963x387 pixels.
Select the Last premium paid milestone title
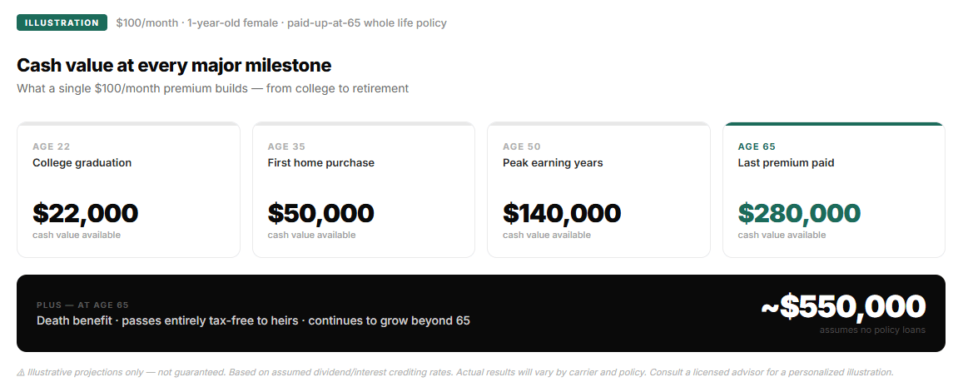[786, 163]
